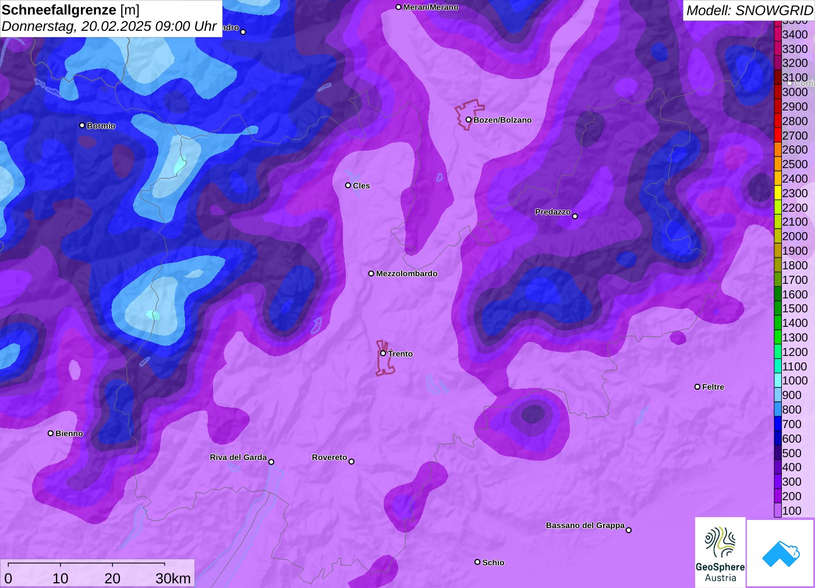The height and width of the screenshot is (588, 815).
Task: Click legend value 600
Action: pos(792,439)
